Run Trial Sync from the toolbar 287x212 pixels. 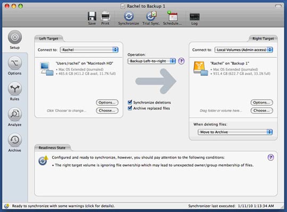151,18
